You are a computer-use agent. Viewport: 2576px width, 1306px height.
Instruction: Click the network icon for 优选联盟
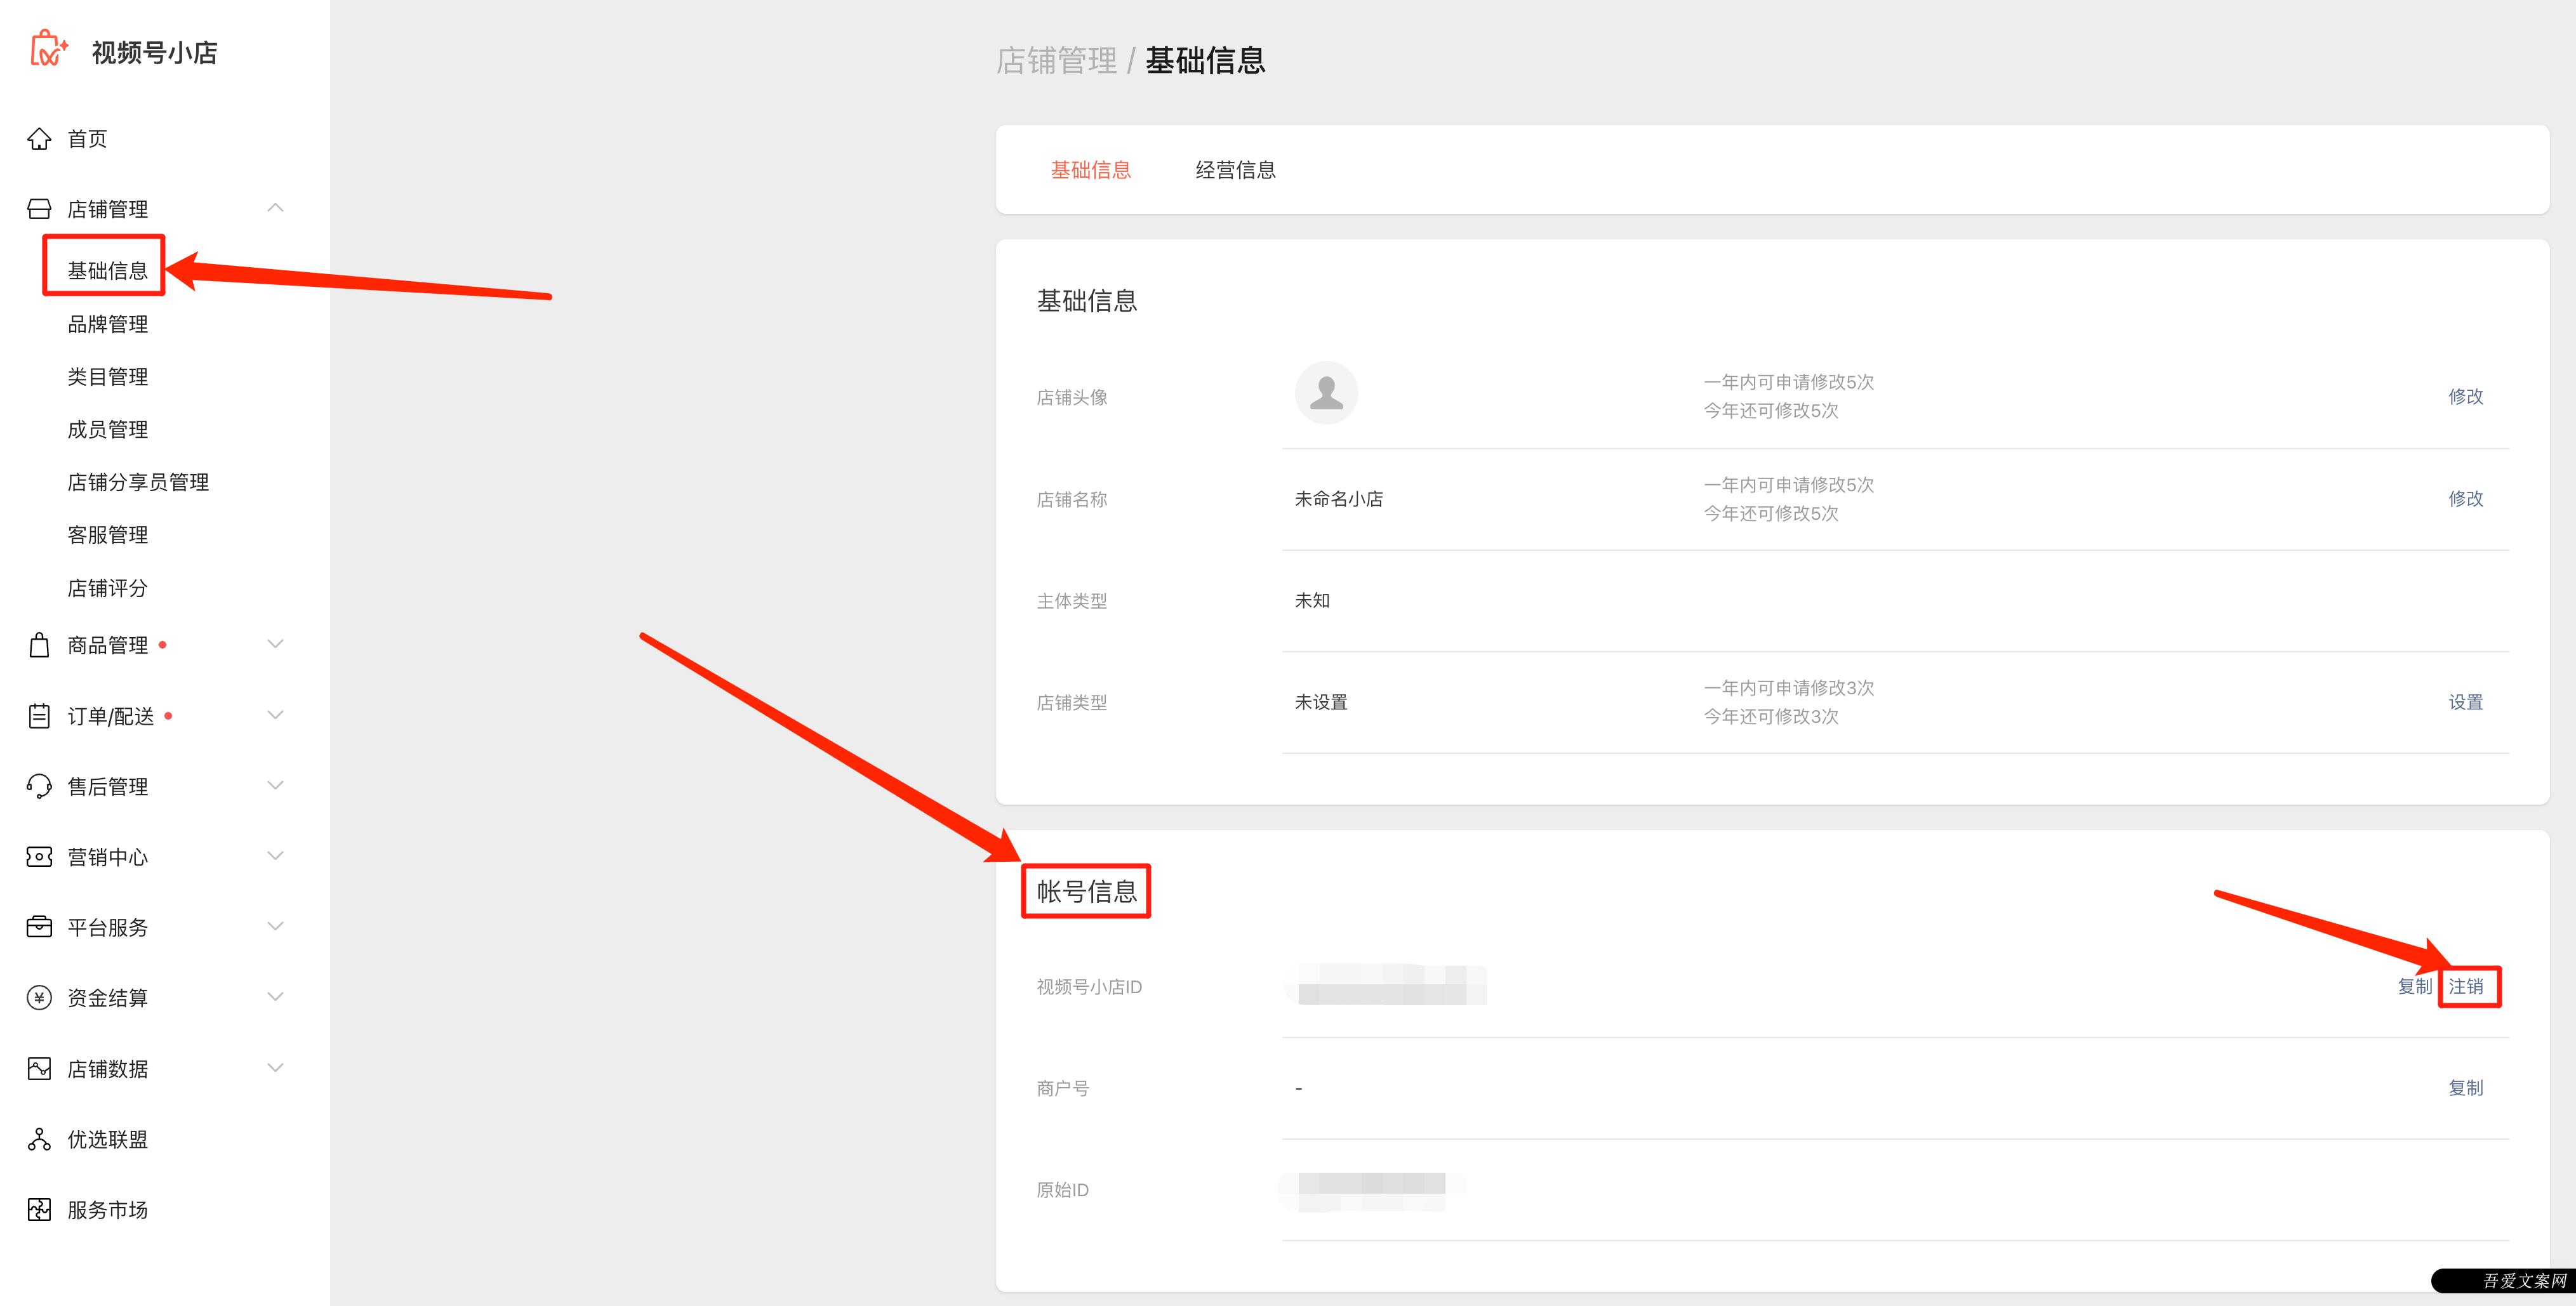[x=39, y=1139]
